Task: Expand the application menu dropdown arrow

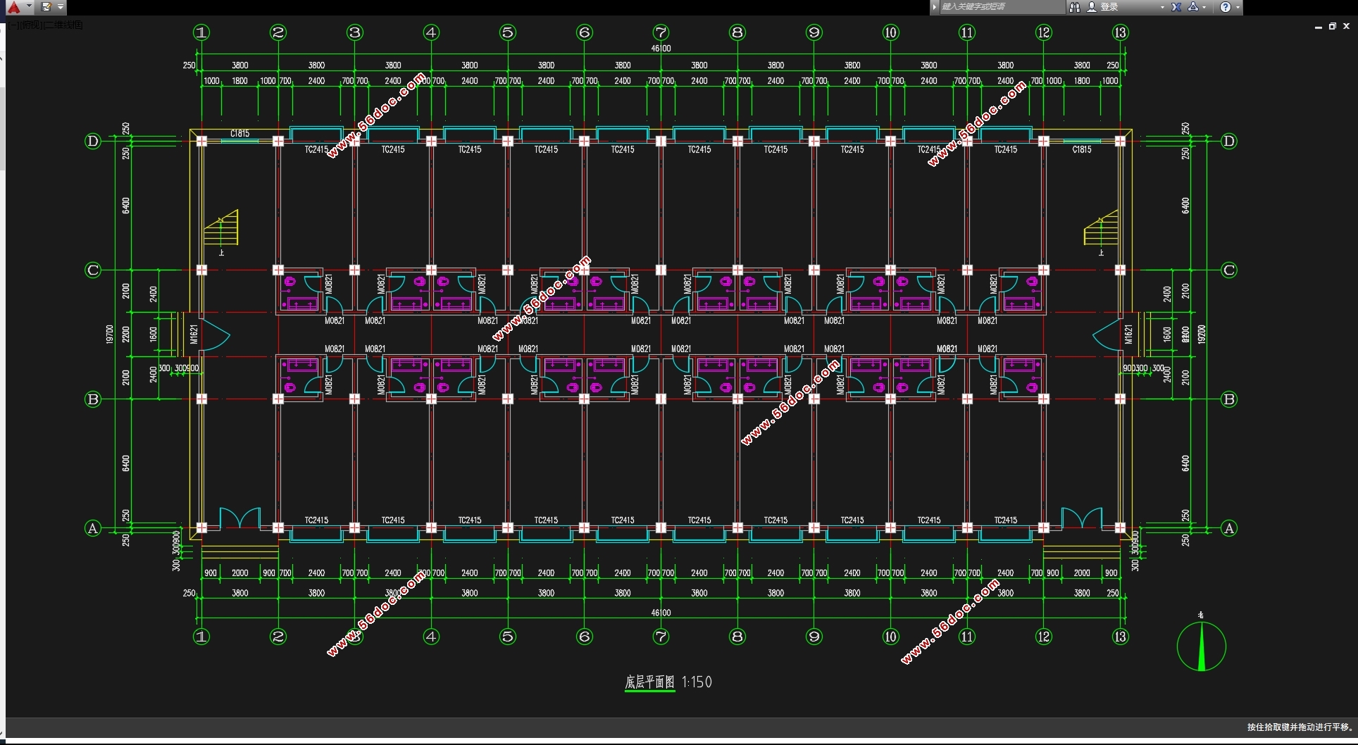Action: [29, 6]
